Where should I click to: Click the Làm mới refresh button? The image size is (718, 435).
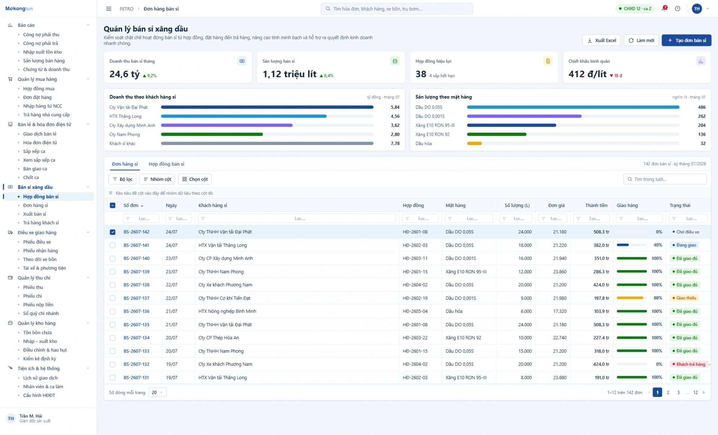pyautogui.click(x=641, y=40)
